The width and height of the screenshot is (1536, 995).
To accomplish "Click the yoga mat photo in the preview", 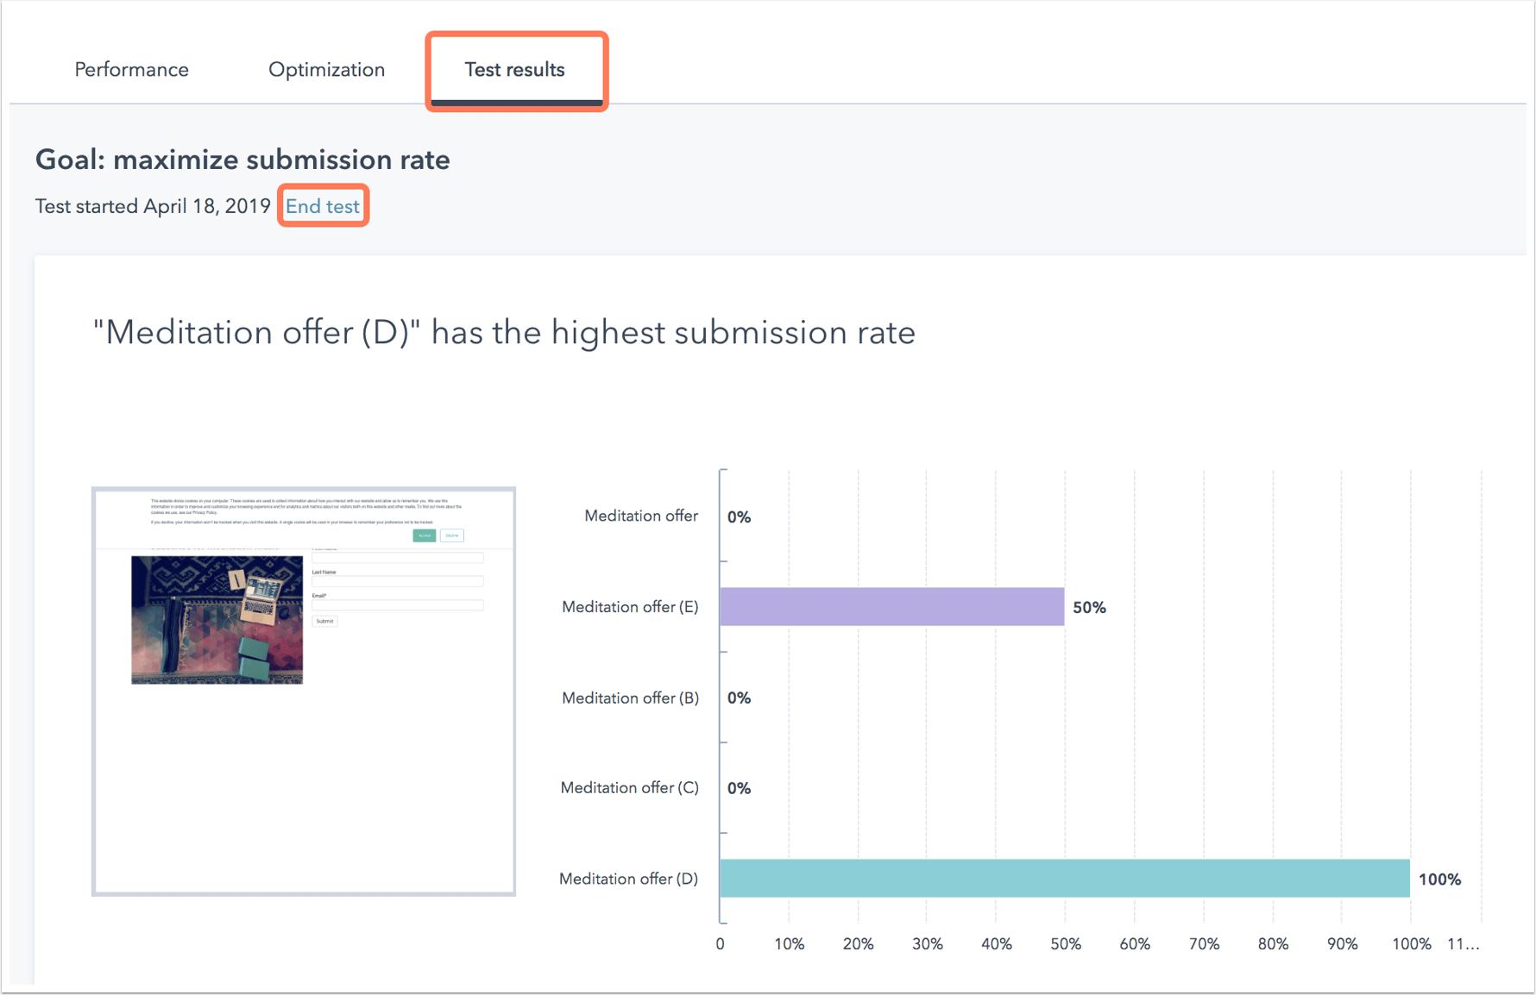I will pyautogui.click(x=217, y=620).
